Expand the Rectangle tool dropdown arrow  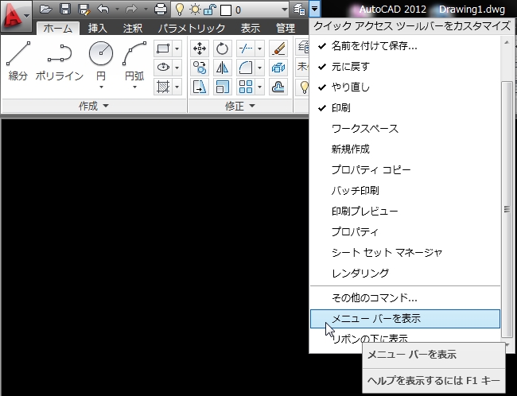click(x=177, y=49)
